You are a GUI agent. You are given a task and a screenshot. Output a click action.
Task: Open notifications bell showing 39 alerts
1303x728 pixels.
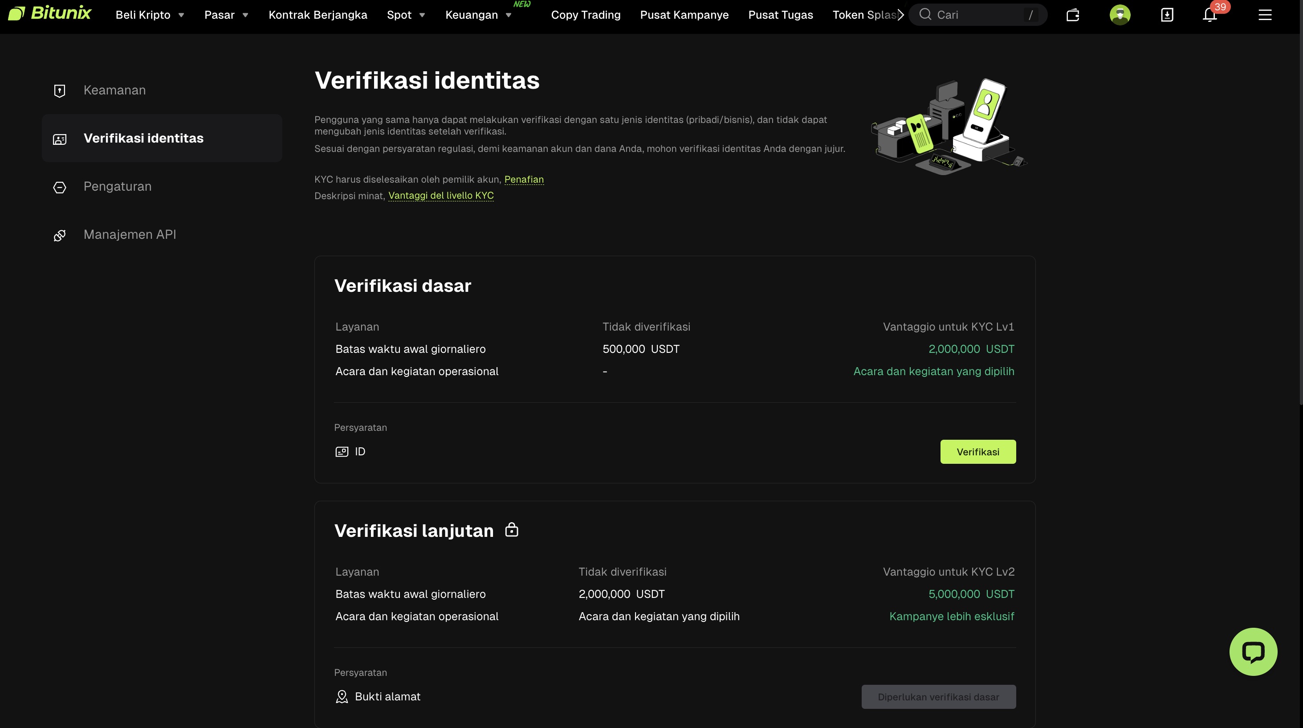pos(1210,15)
